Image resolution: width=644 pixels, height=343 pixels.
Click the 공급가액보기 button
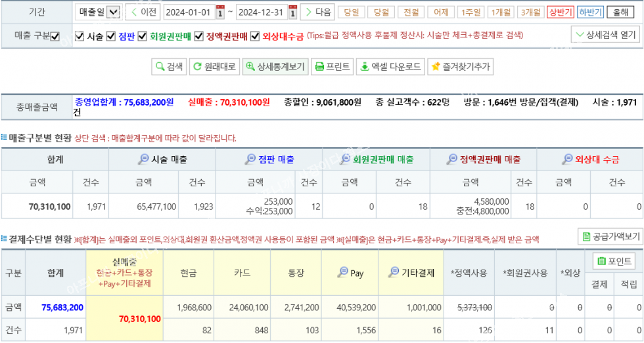click(610, 236)
